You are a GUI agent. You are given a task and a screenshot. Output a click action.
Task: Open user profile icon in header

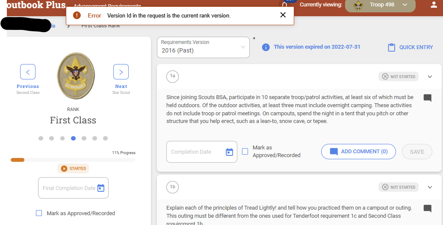pyautogui.click(x=434, y=5)
